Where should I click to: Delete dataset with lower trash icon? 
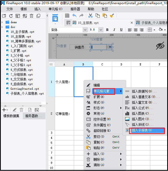pyautogui.click(x=21, y=110)
